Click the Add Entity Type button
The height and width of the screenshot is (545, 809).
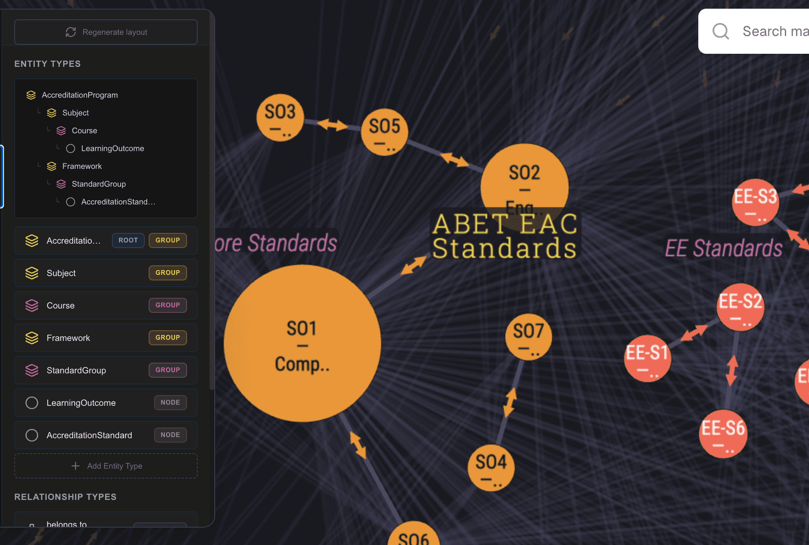[106, 466]
